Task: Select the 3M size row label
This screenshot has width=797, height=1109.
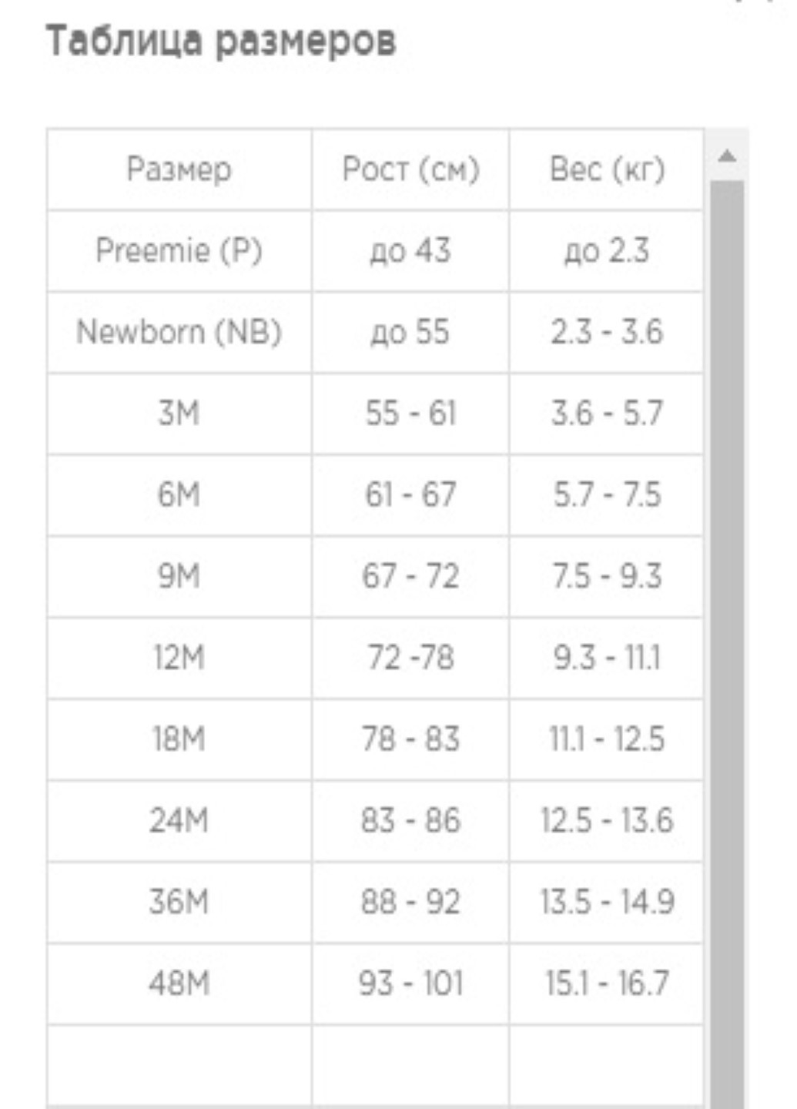Action: click(x=179, y=414)
